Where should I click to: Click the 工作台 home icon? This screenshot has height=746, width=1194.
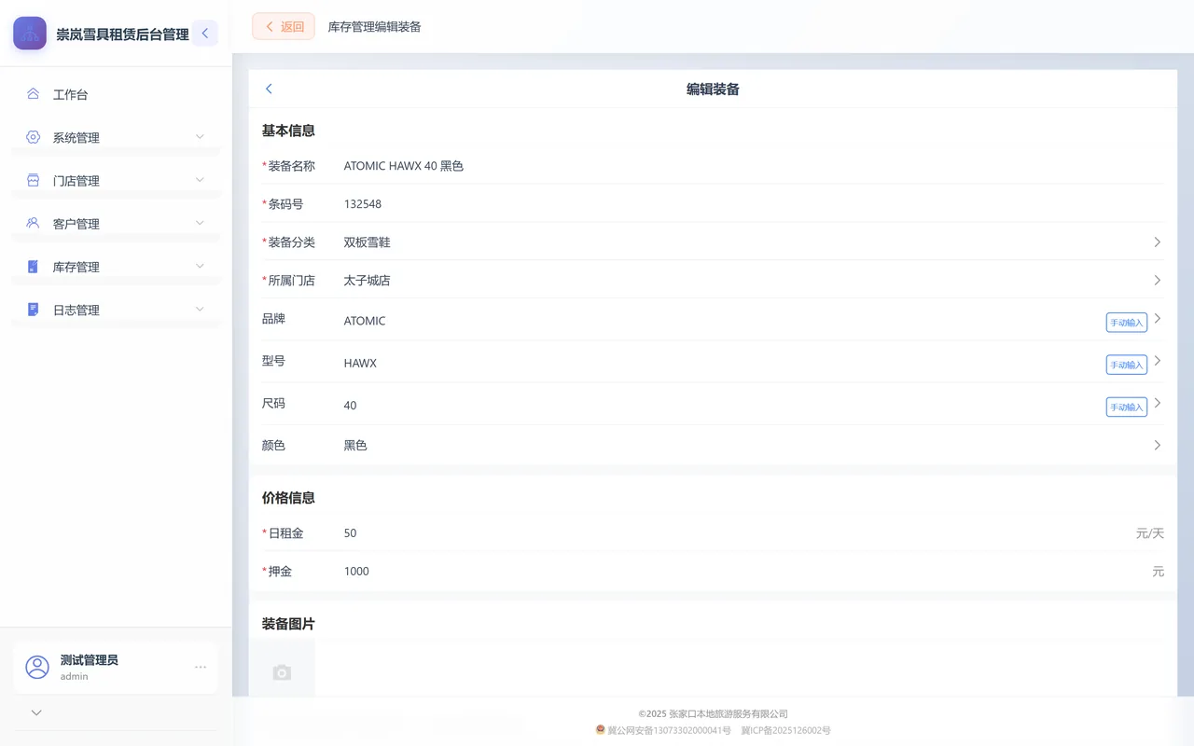[x=33, y=94]
